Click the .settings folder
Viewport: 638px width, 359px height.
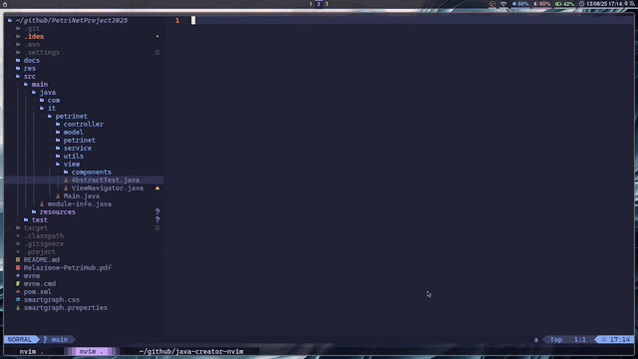click(x=42, y=53)
